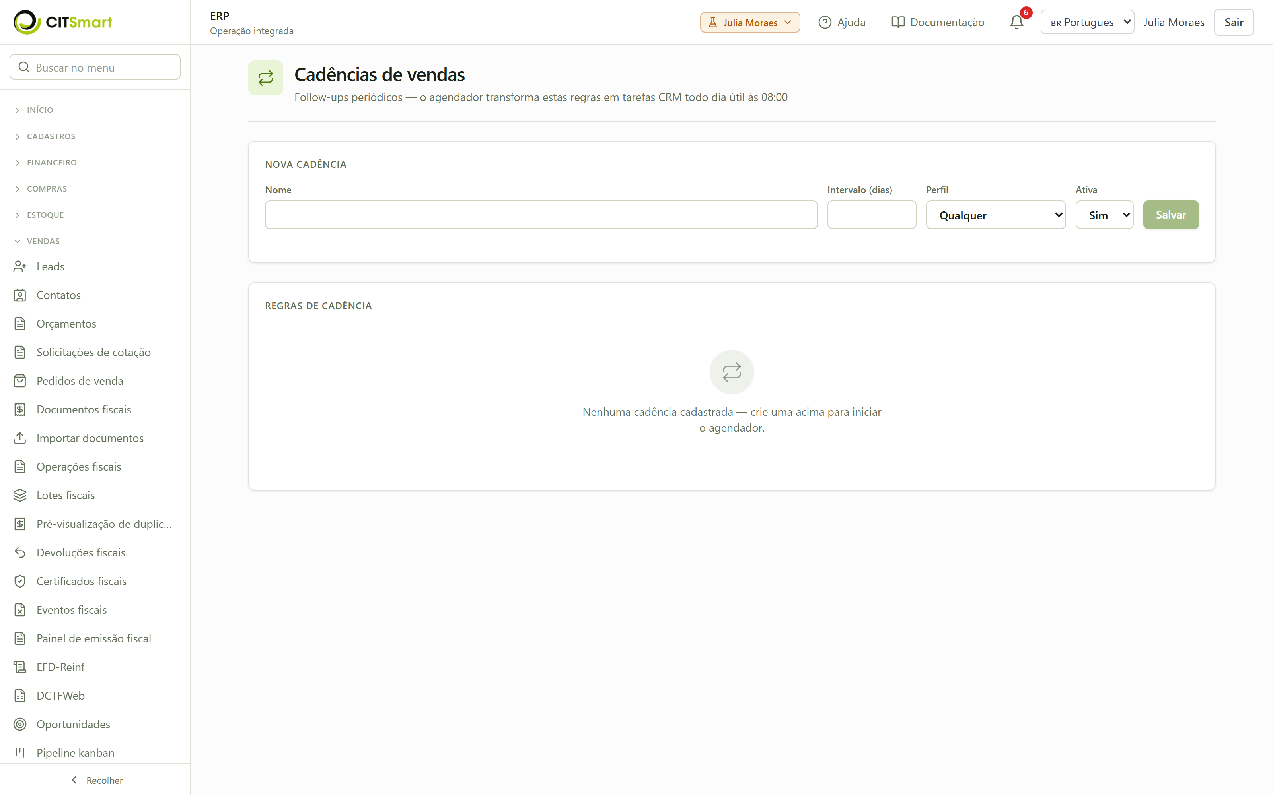
Task: Click the CITSmart logo
Action: pyautogui.click(x=62, y=22)
